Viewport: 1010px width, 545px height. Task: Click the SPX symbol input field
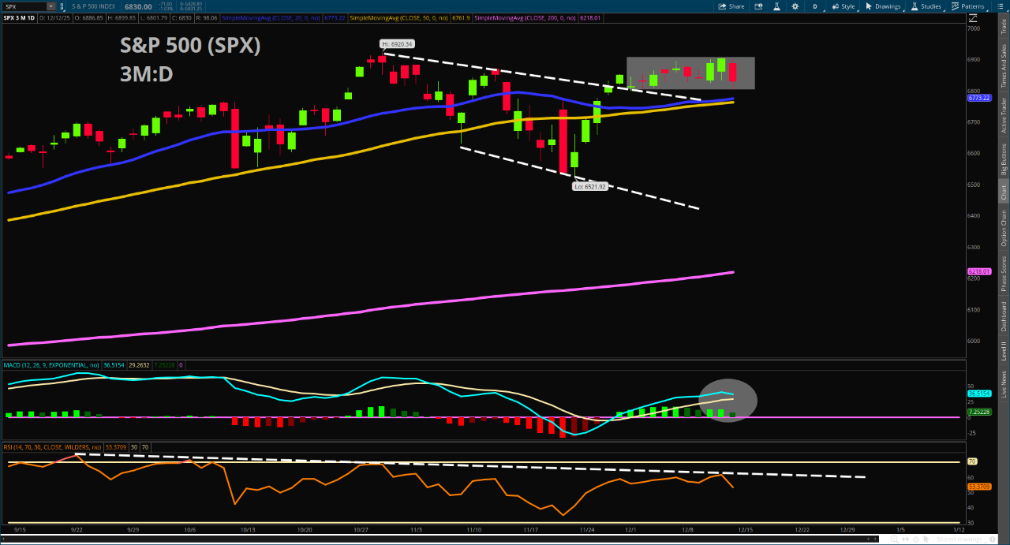[x=24, y=6]
